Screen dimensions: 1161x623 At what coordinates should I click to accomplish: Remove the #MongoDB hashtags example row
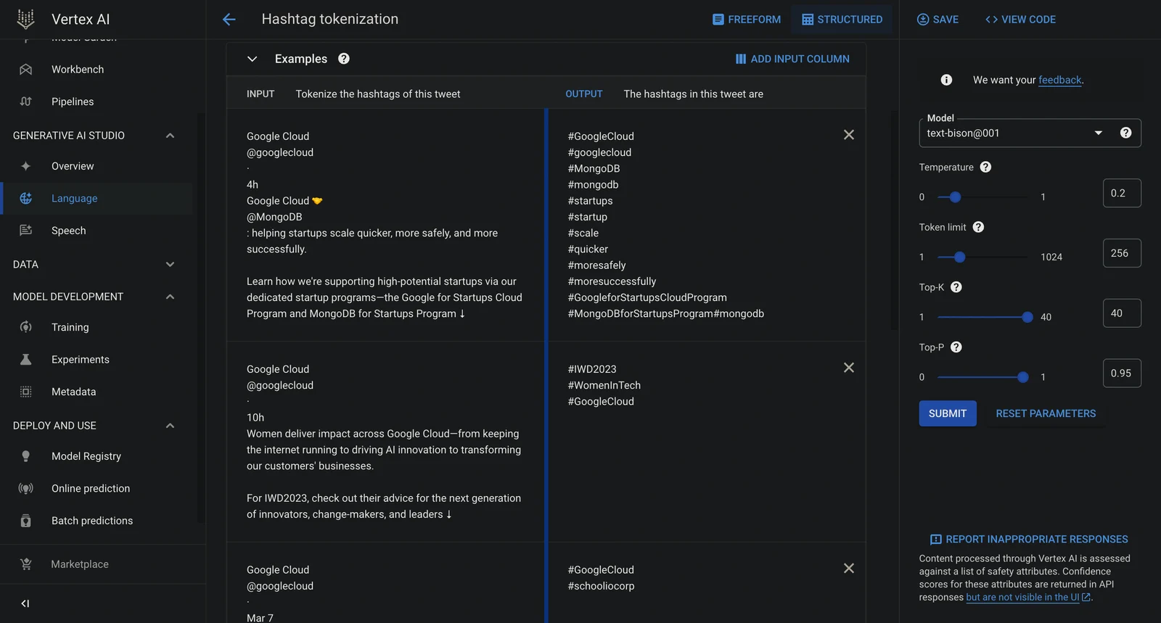[x=848, y=135]
